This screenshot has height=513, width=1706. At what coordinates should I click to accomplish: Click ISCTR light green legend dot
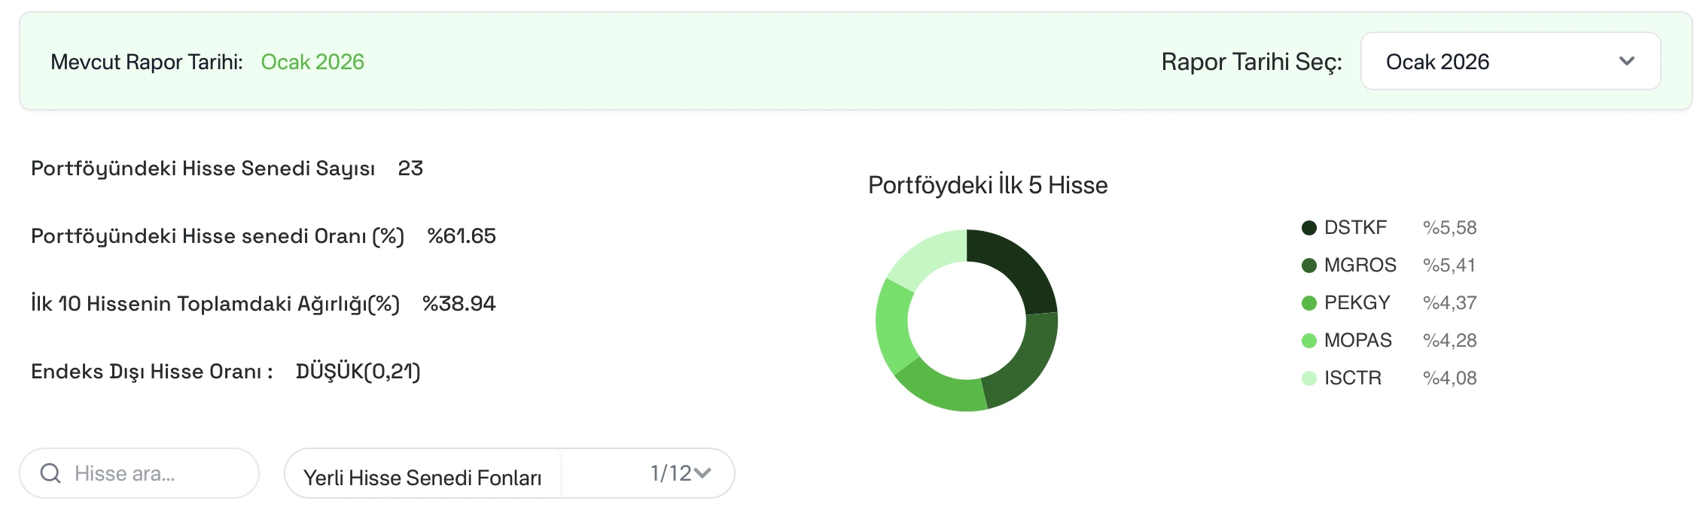click(1309, 378)
